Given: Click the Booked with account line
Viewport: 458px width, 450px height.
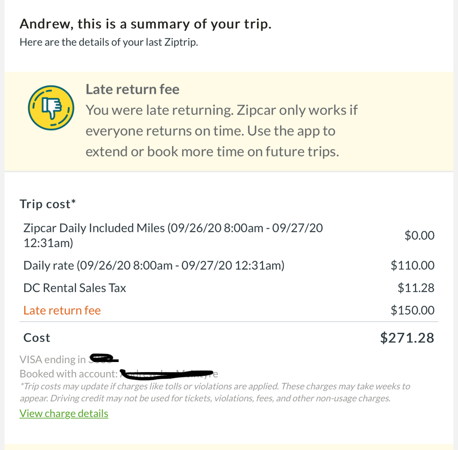Looking at the screenshot, I should click(69, 373).
